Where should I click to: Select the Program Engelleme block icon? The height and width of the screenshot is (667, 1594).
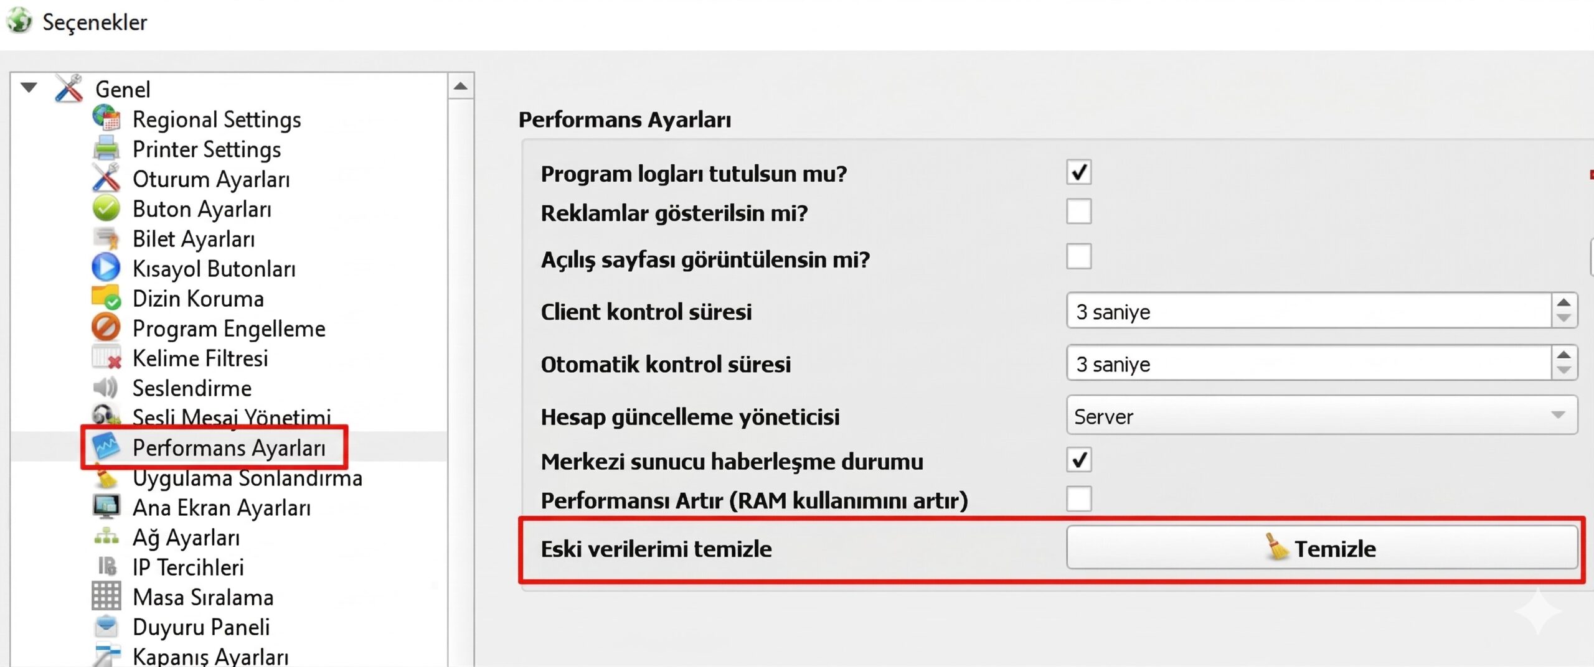(x=107, y=328)
